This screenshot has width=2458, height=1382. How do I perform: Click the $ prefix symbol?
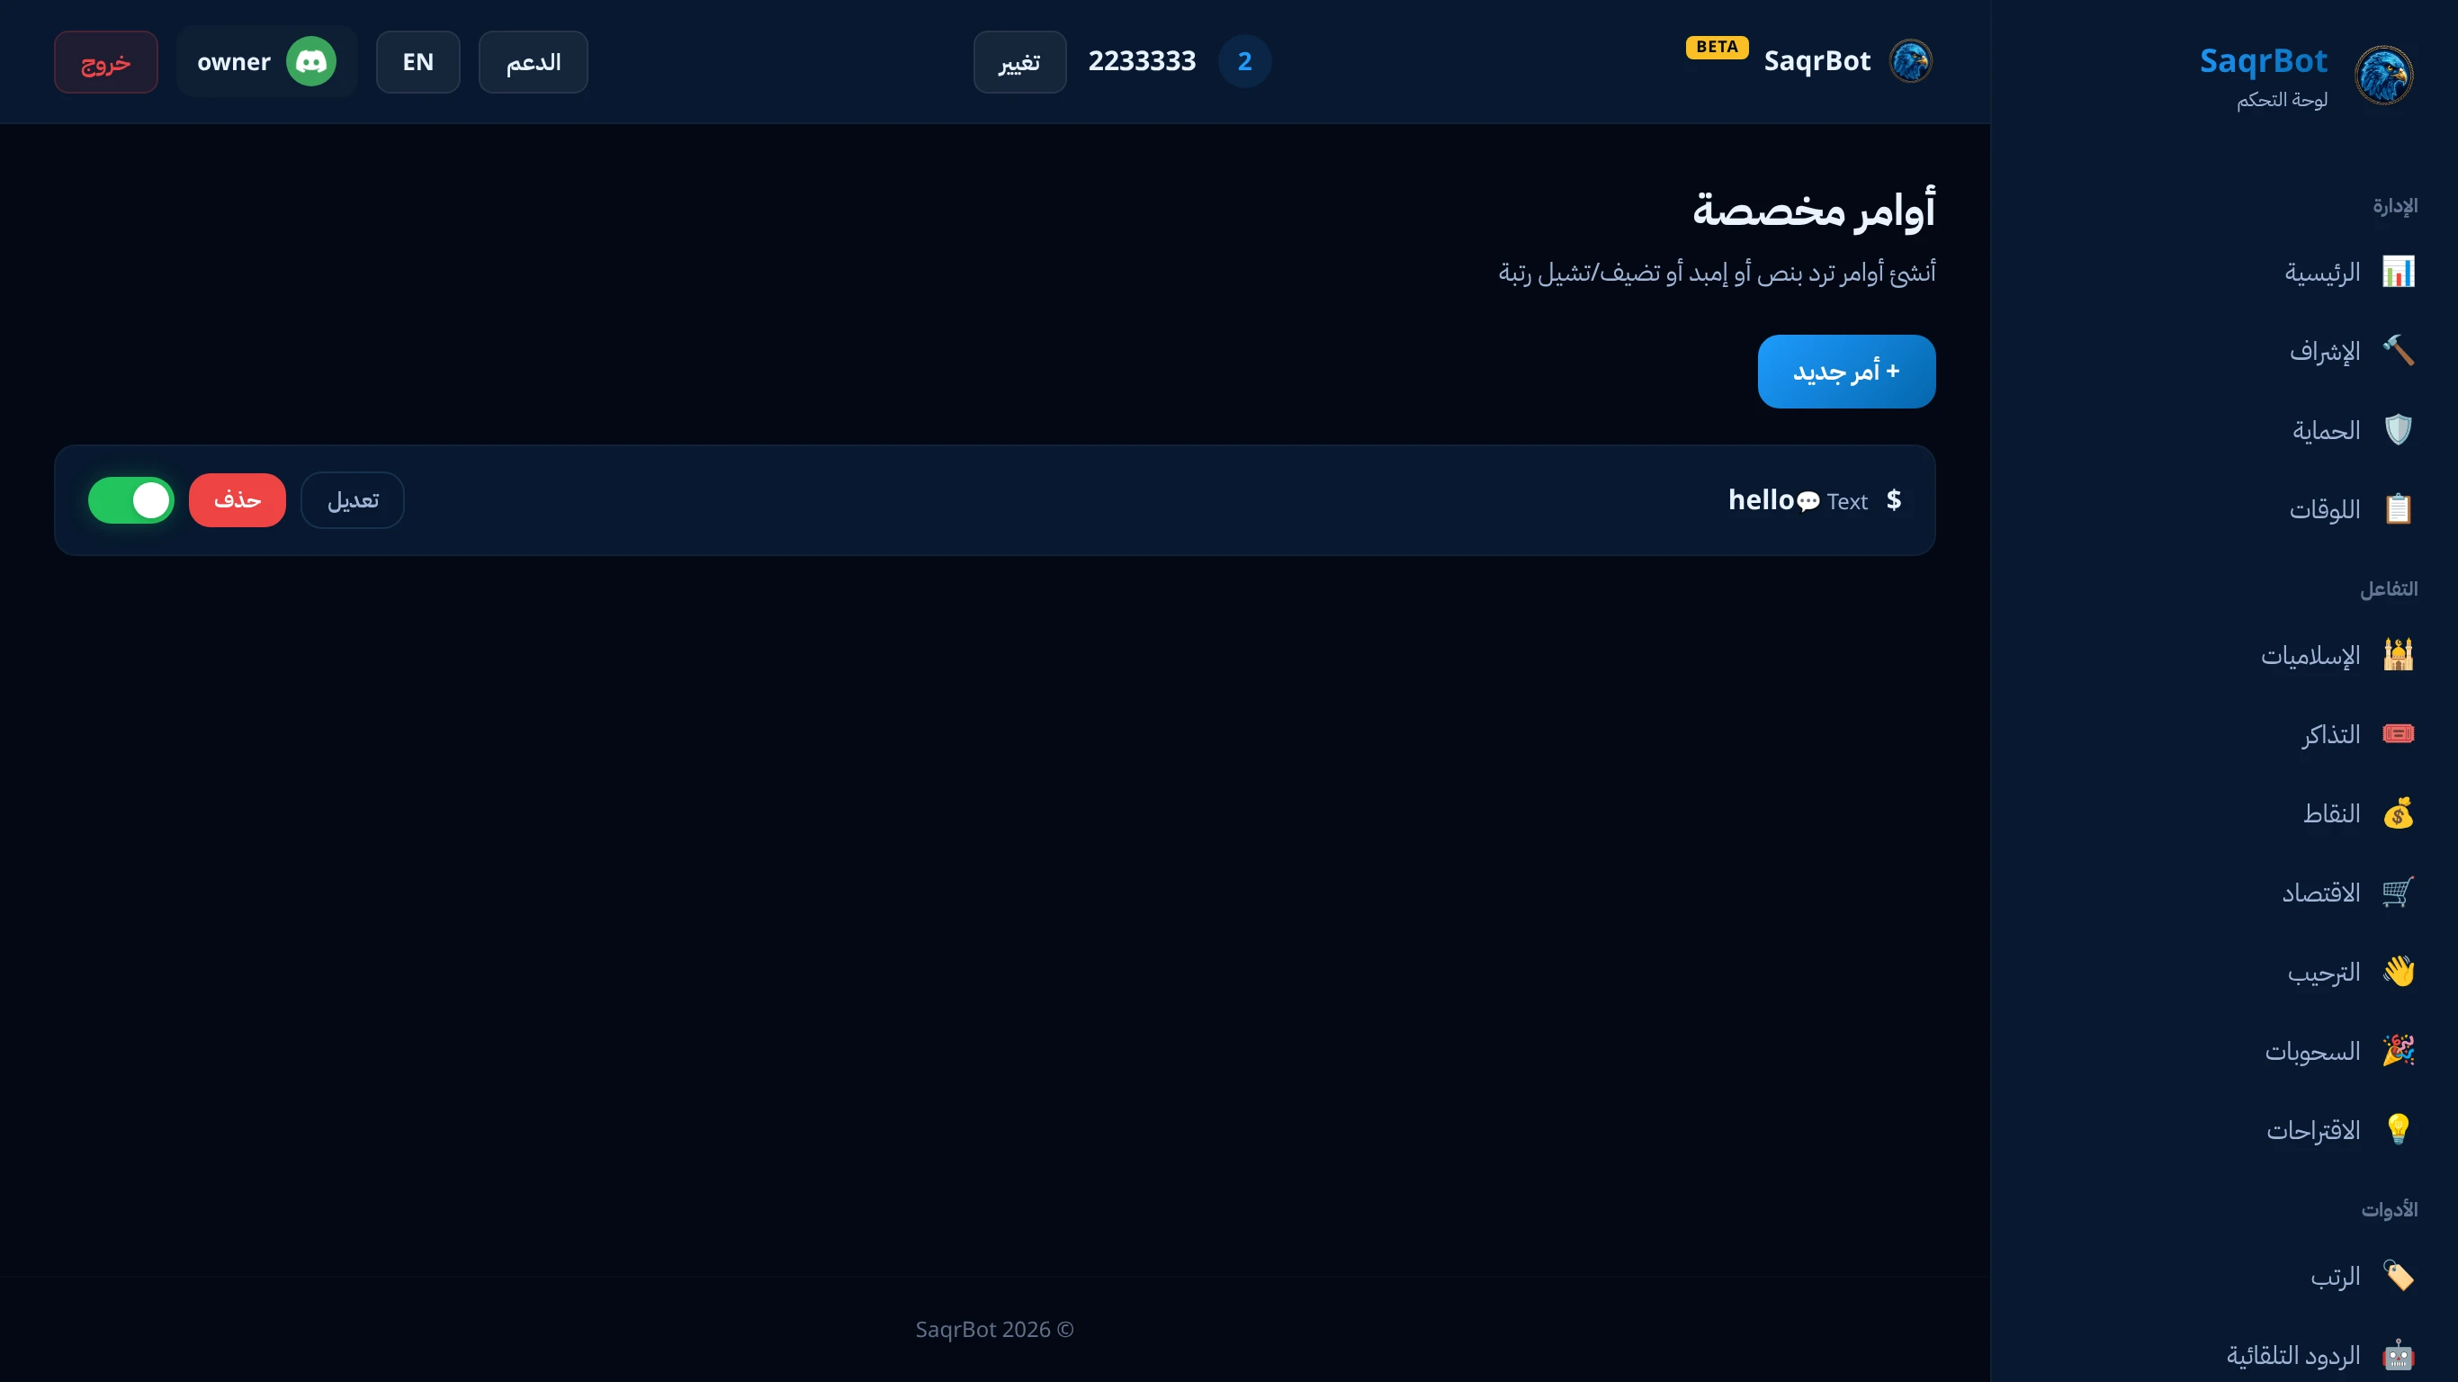(1894, 500)
